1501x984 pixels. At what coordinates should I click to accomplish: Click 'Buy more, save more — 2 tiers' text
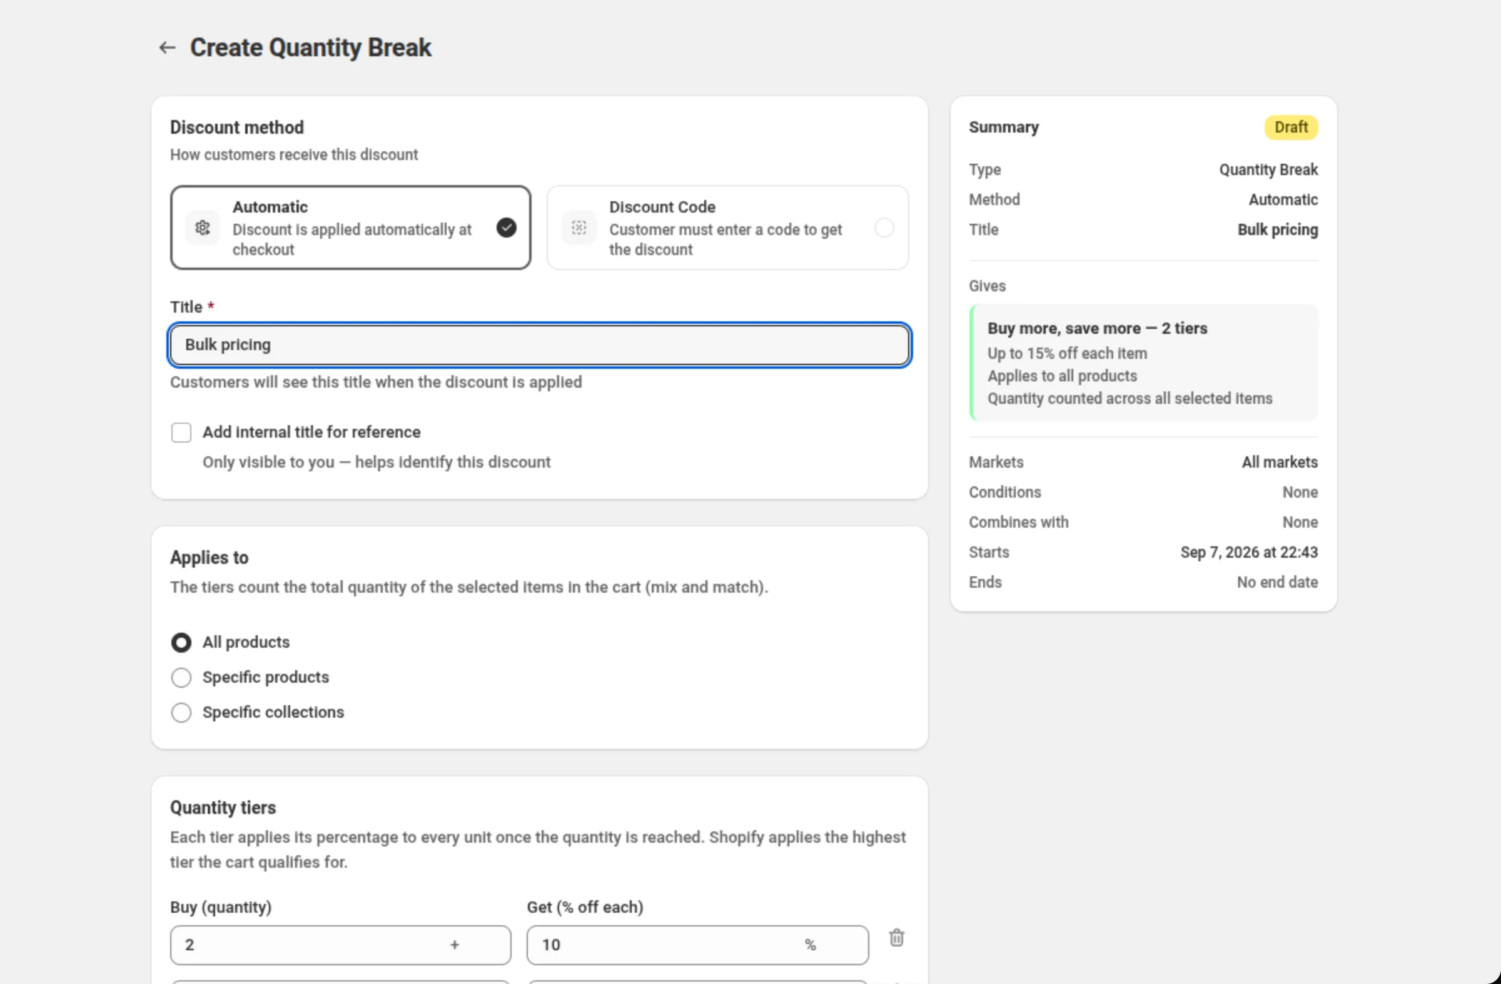pyautogui.click(x=1098, y=328)
